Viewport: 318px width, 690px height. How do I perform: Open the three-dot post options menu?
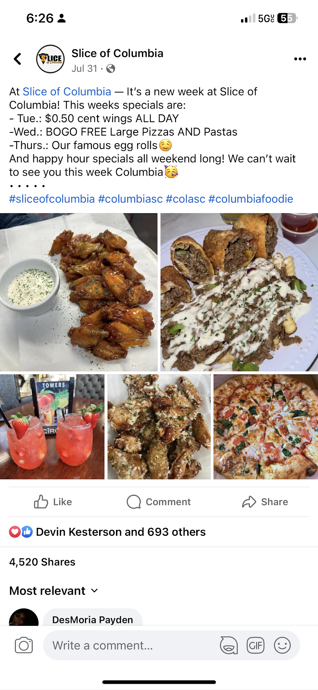[300, 59]
